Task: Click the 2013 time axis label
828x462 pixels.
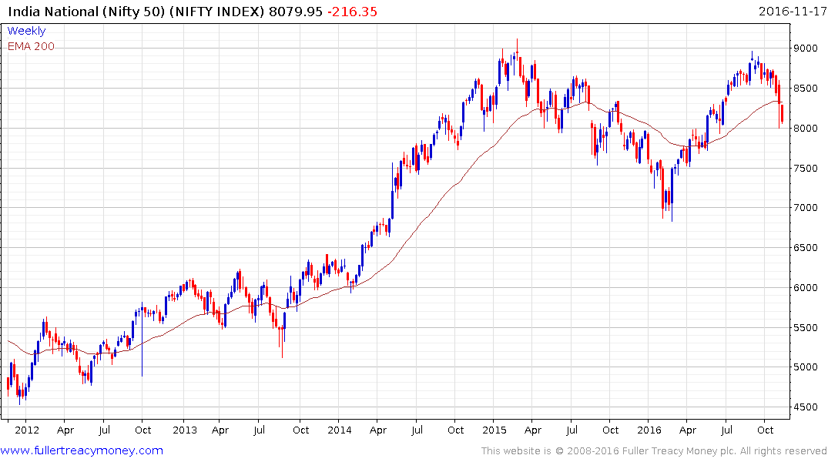Action: click(185, 430)
